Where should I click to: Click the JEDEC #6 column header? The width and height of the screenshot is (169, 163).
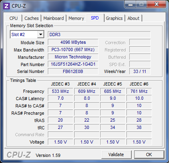pyautogui.click(x=139, y=84)
